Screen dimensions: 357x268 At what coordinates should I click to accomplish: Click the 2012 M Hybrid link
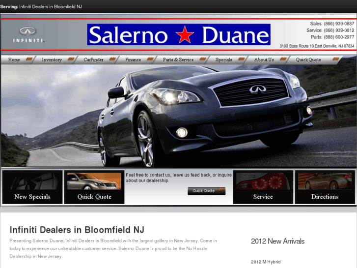pos(266,262)
